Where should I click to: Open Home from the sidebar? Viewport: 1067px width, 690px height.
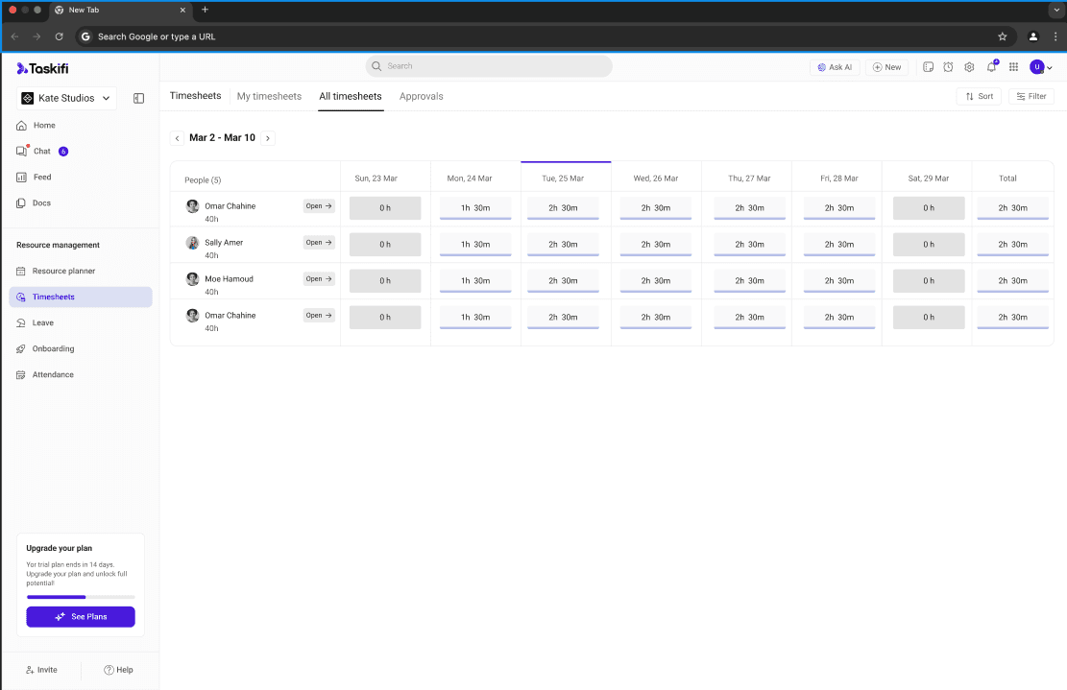coord(44,126)
